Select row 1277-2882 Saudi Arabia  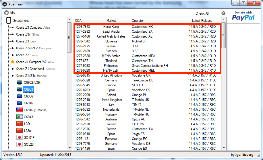coord(147,32)
